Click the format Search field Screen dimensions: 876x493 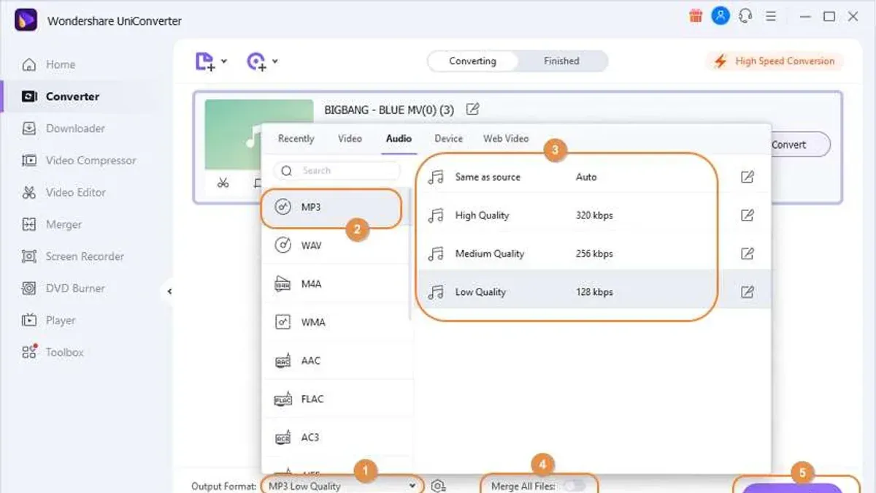337,171
